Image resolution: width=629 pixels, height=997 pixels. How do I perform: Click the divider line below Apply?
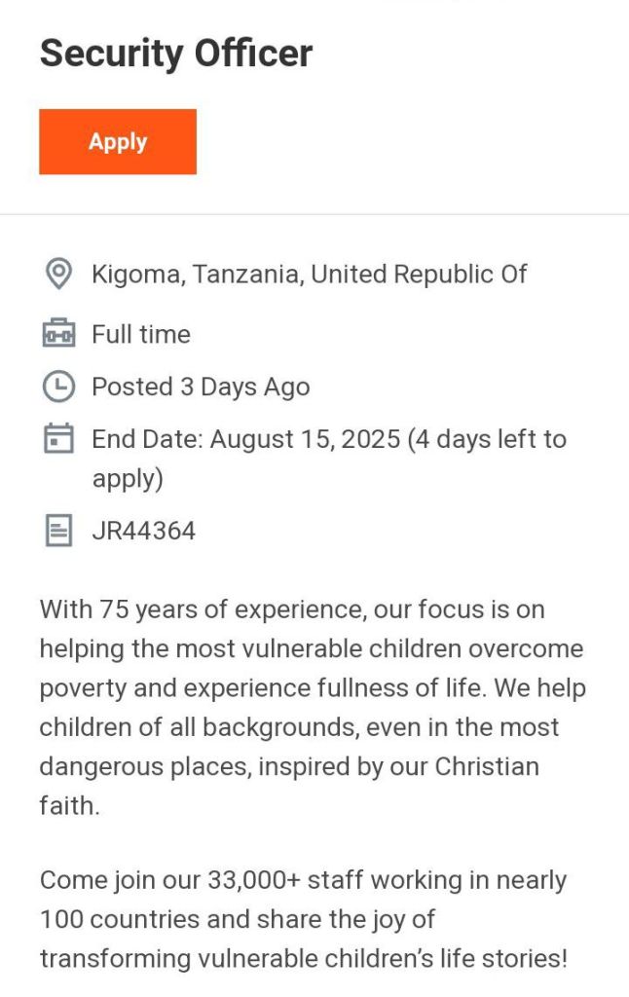(314, 214)
